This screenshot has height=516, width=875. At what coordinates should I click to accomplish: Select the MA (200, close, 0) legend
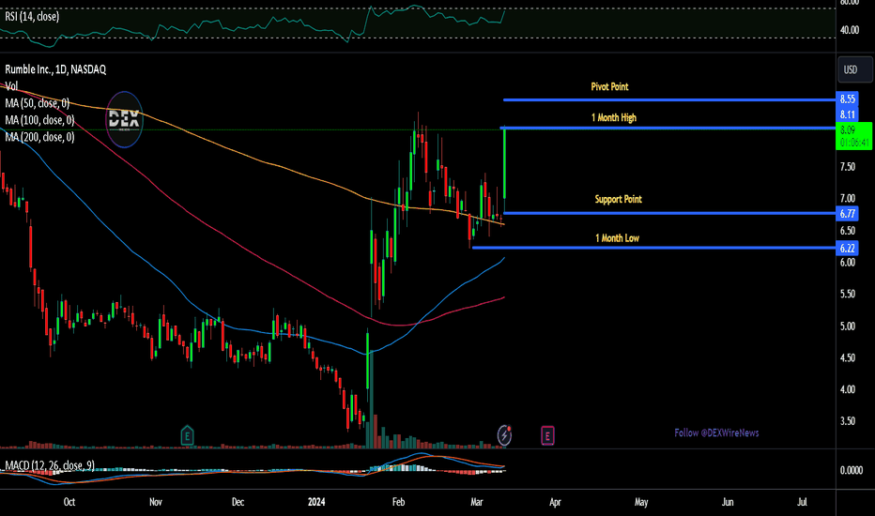coord(39,137)
